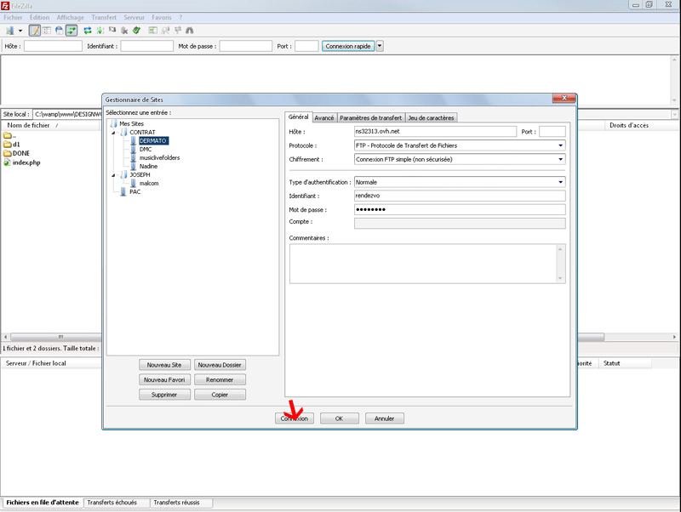Viewport: 681px width, 512px height.
Task: Toggle the message log display icon
Action: 35,31
